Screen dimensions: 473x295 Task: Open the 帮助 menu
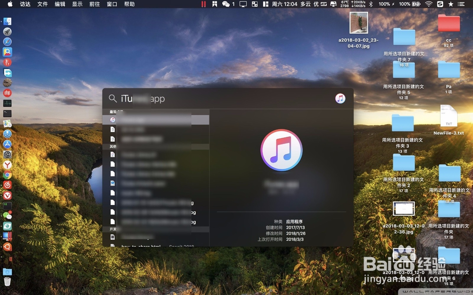(x=129, y=4)
